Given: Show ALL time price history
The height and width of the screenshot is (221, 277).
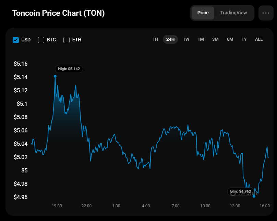Looking at the screenshot, I should coord(259,39).
